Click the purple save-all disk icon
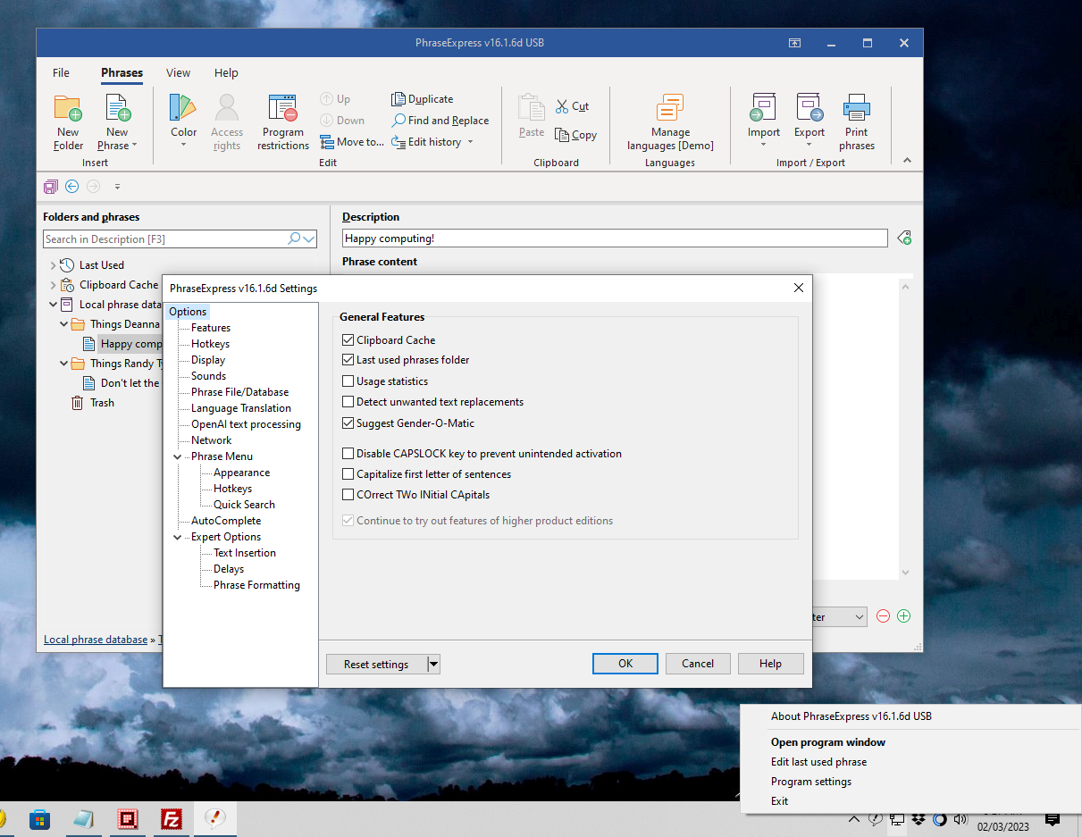Image resolution: width=1082 pixels, height=837 pixels. pyautogui.click(x=51, y=187)
